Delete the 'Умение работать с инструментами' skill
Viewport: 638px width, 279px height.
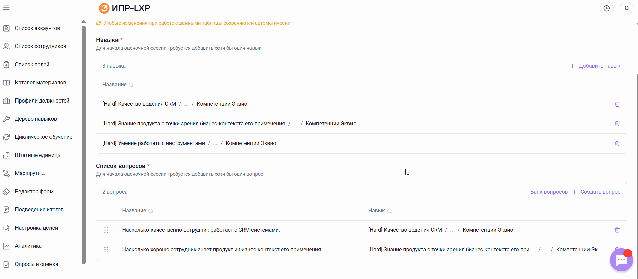click(x=617, y=144)
